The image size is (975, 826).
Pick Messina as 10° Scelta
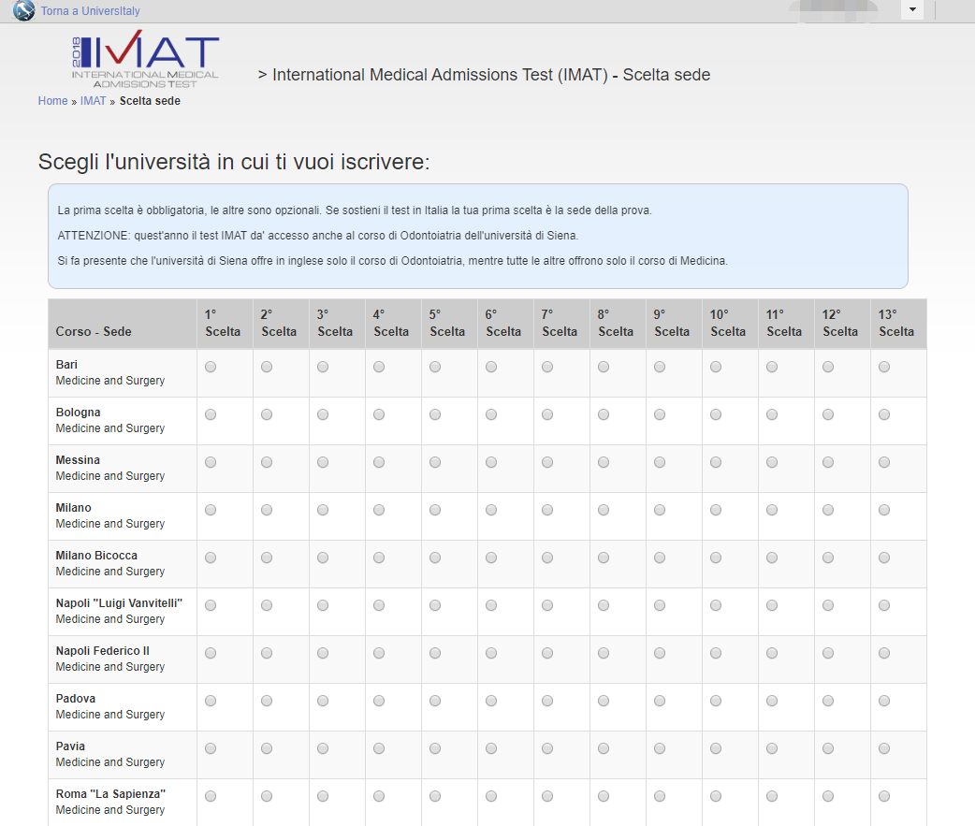tap(716, 462)
